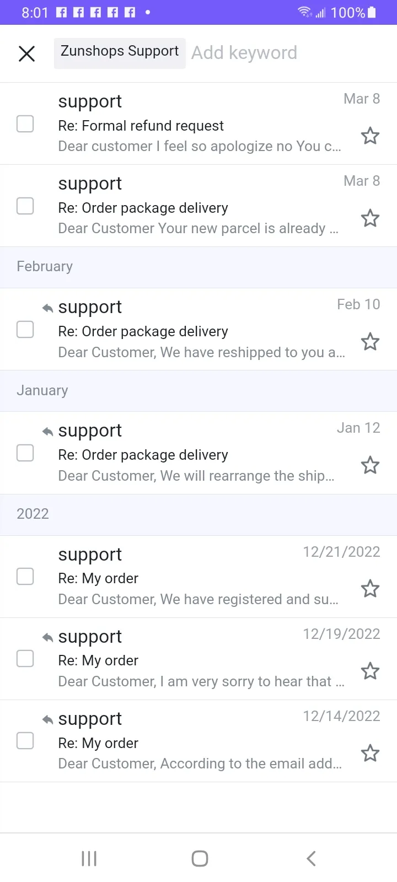The height and width of the screenshot is (882, 397).
Task: Star the 12/14/2022 My order email
Action: click(370, 753)
